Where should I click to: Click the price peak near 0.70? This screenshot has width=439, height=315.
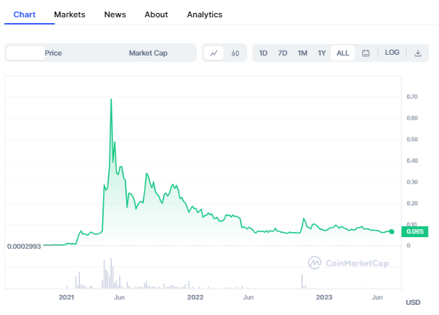click(111, 99)
